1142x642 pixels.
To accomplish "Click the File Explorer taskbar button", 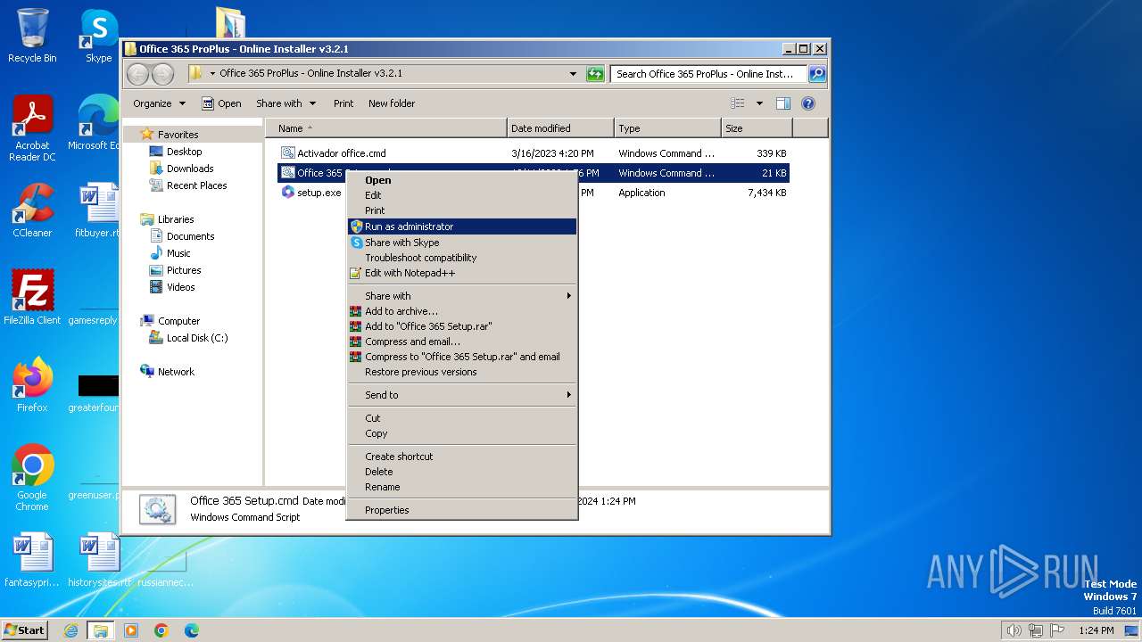I will coord(100,630).
